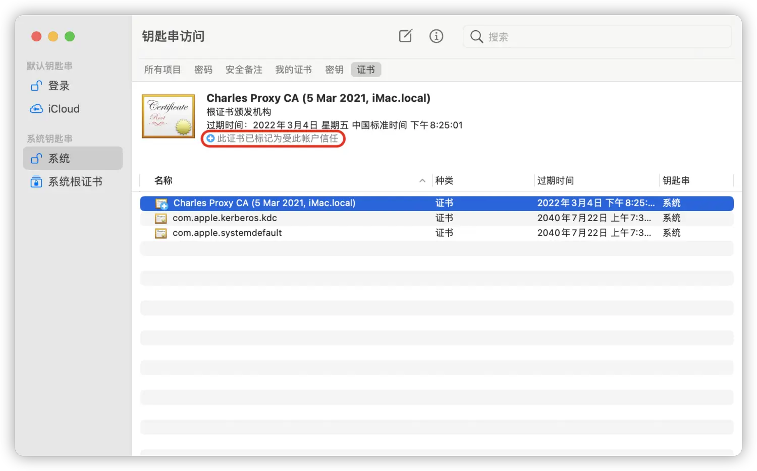
Task: Click the 此证书已标记为受此帐户信任 text
Action: [278, 138]
